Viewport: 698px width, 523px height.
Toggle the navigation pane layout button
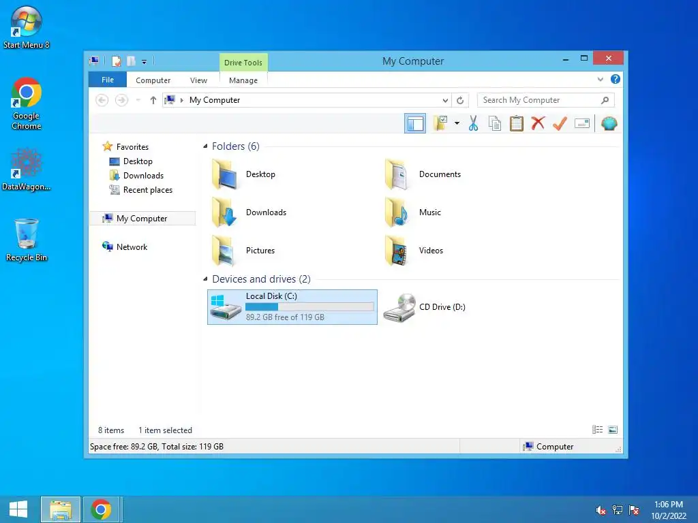click(415, 124)
